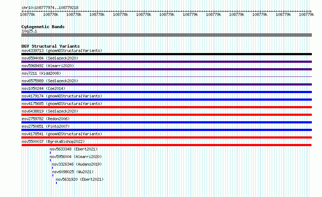Click the small blue nsv5956004 marker
The width and height of the screenshot is (322, 197).
[x=50, y=160]
